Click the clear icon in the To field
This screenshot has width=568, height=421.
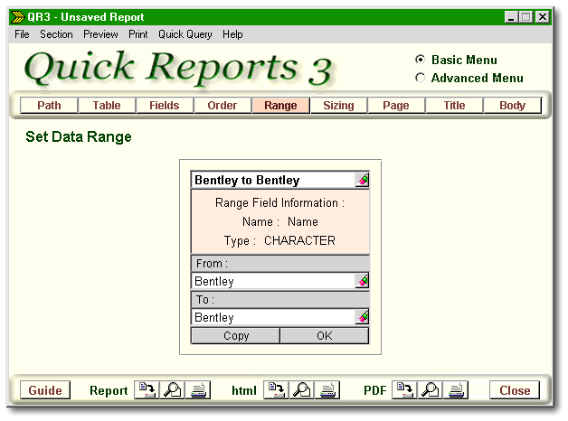click(x=363, y=317)
